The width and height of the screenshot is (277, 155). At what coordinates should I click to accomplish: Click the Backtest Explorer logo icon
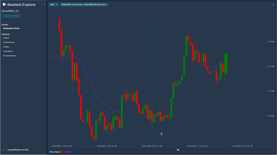[x=4, y=4]
